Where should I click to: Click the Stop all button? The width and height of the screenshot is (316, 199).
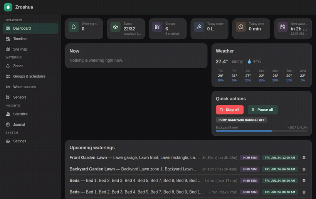(230, 110)
